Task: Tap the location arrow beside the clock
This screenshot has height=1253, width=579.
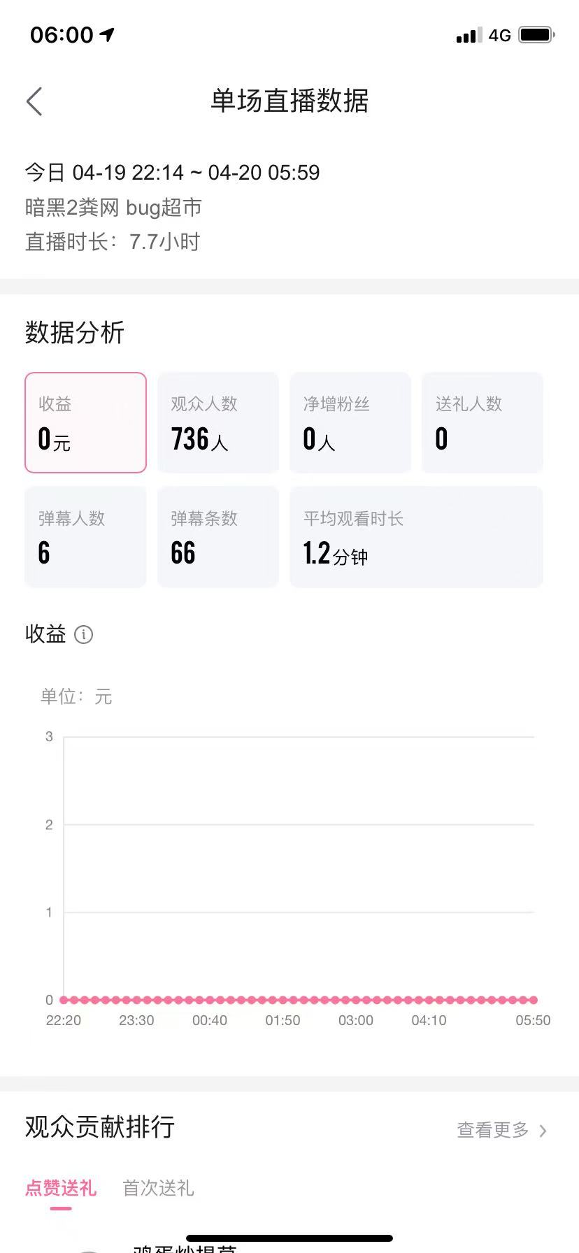Action: click(107, 34)
